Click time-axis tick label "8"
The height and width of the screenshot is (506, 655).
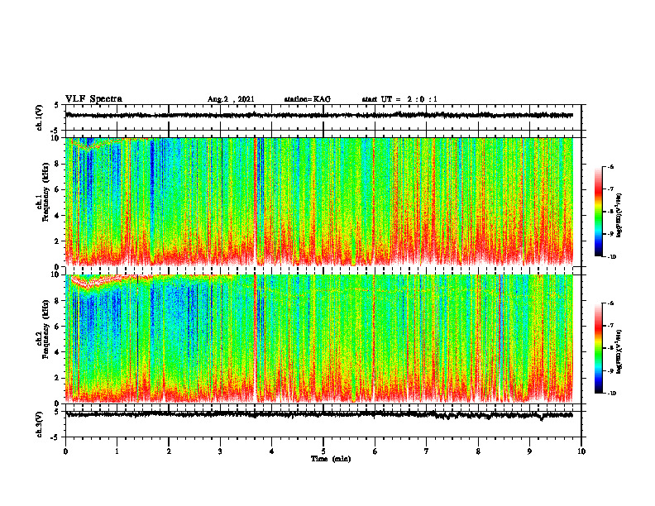tap(478, 451)
